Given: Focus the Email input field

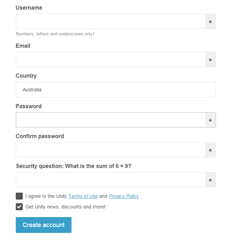Looking at the screenshot, I should pyautogui.click(x=111, y=59).
